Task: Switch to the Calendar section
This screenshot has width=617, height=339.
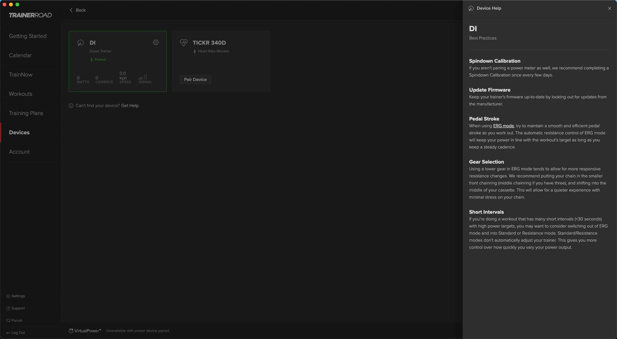Action: pyautogui.click(x=20, y=55)
